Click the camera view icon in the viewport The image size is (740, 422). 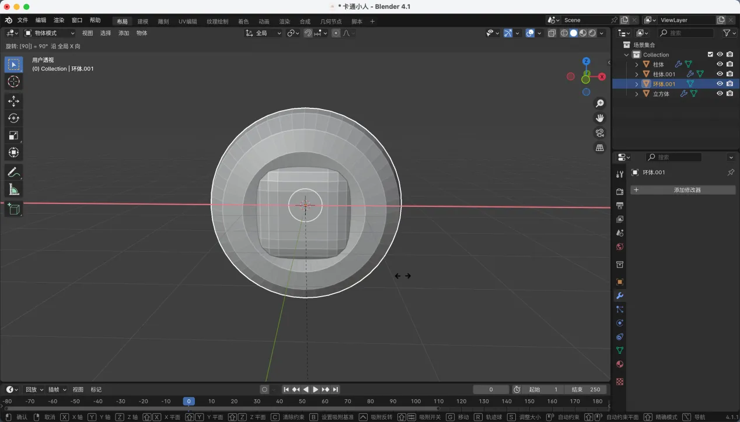click(x=599, y=133)
